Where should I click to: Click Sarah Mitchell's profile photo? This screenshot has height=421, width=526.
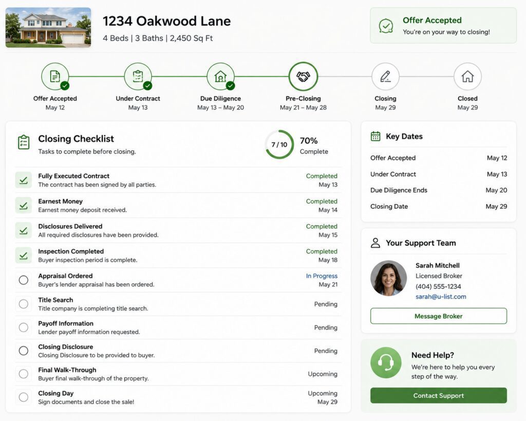click(x=388, y=278)
